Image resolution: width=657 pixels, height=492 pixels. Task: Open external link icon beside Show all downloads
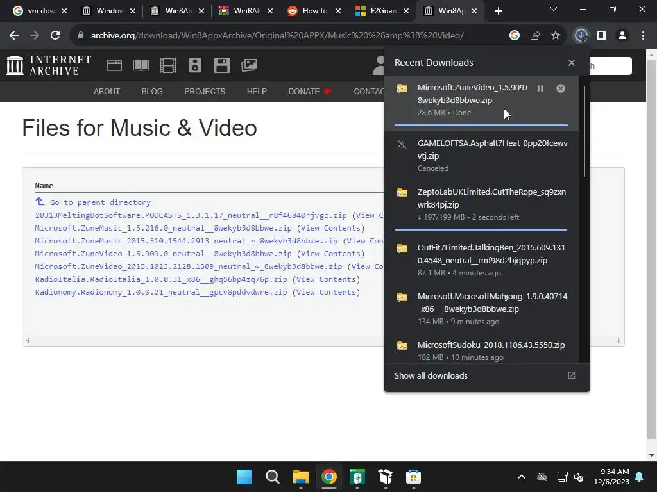(572, 375)
